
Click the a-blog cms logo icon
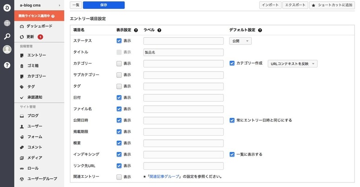(7, 8)
